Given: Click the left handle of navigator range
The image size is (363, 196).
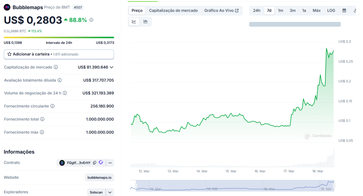Looking at the screenshot, I should [x=136, y=186].
